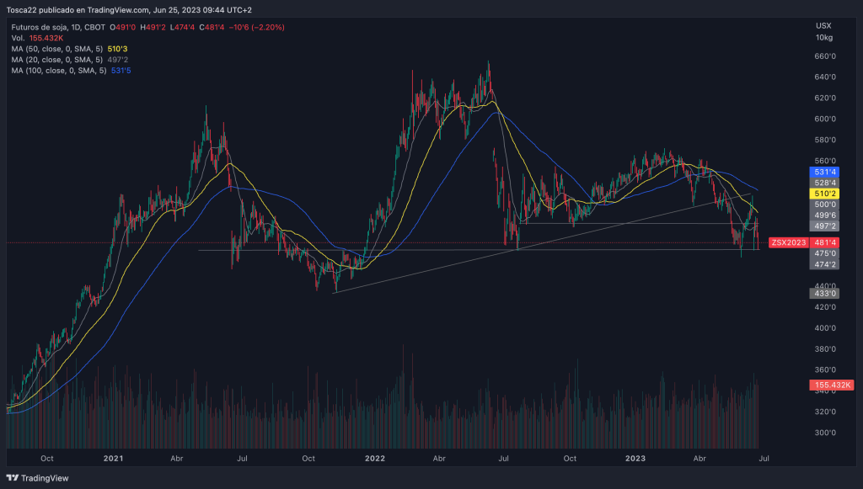Toggle the MA 20 indicator legend
This screenshot has width=863, height=489.
56,60
